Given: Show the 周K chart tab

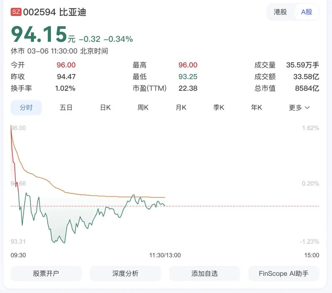Looking at the screenshot, I should pyautogui.click(x=143, y=107).
